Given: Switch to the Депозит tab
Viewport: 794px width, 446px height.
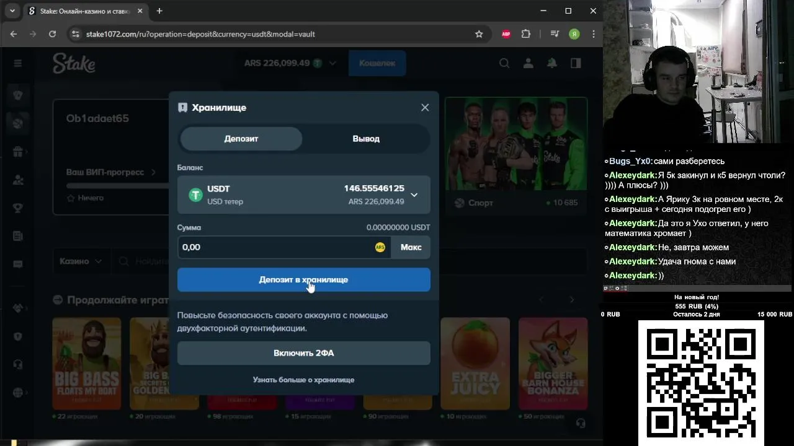Looking at the screenshot, I should point(241,139).
